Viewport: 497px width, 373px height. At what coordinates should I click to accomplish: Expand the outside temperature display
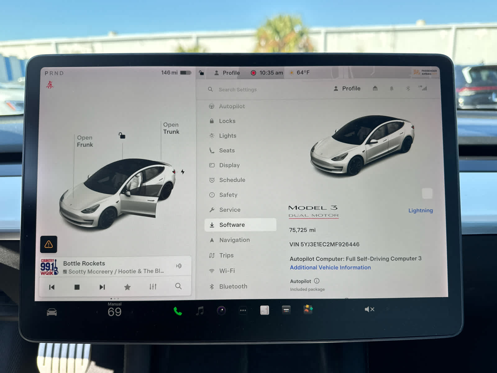coord(300,72)
